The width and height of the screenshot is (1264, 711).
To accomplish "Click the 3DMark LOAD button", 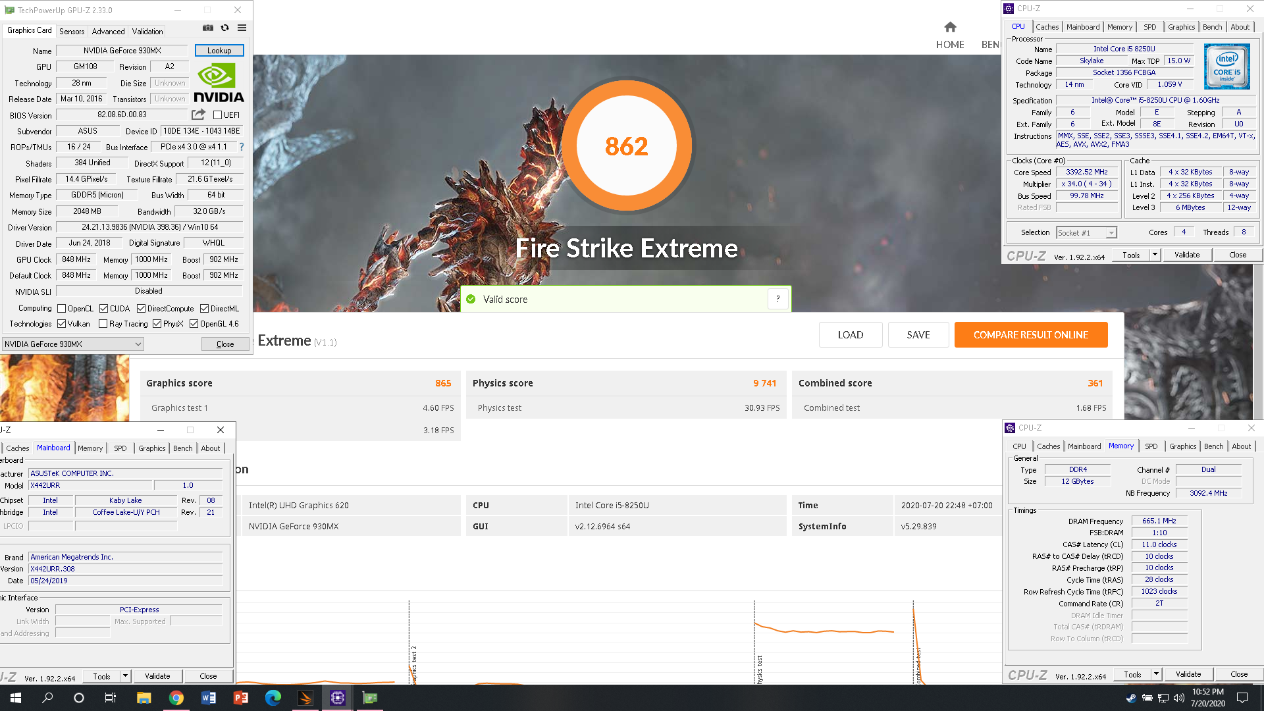I will [x=850, y=335].
